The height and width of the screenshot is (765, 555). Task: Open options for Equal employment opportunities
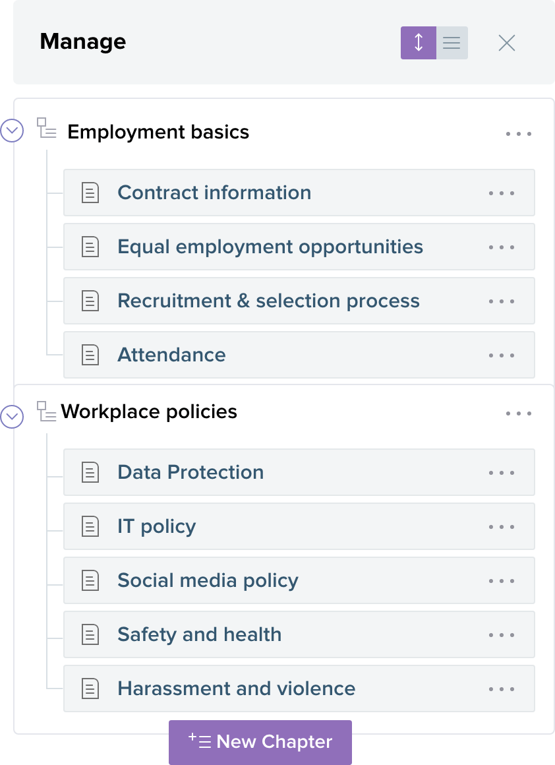pos(502,247)
